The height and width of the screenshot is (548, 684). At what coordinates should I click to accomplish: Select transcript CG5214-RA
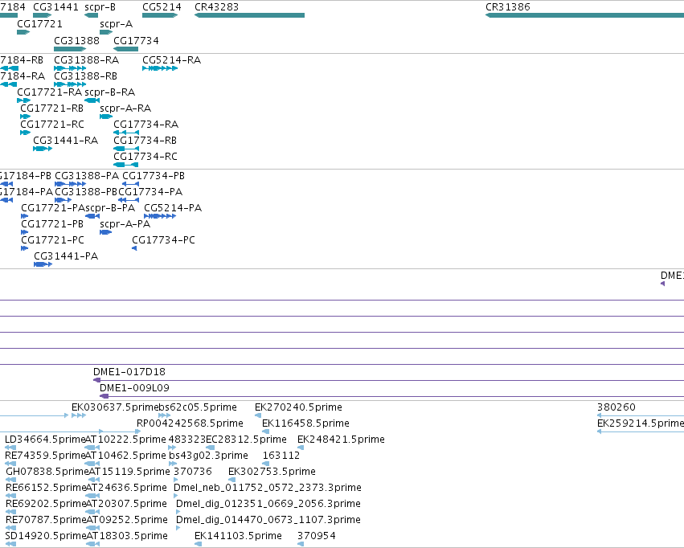point(160,68)
